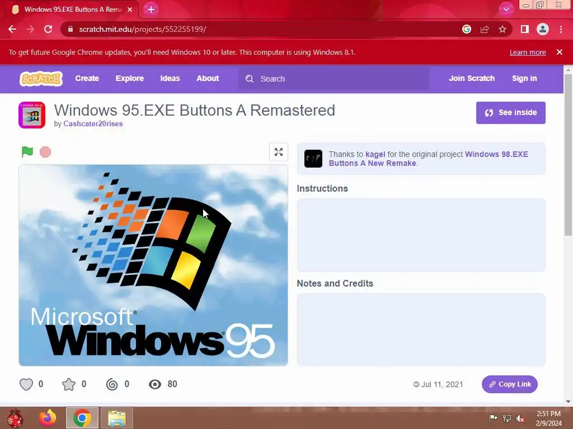This screenshot has width=573, height=429.
Task: Open the Explore menu item
Action: tap(129, 78)
